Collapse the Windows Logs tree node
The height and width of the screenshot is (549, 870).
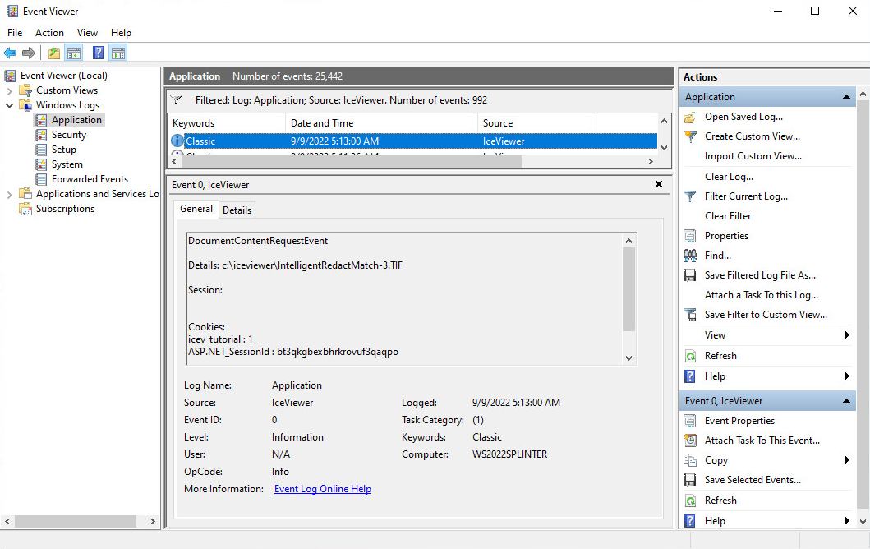tap(10, 105)
